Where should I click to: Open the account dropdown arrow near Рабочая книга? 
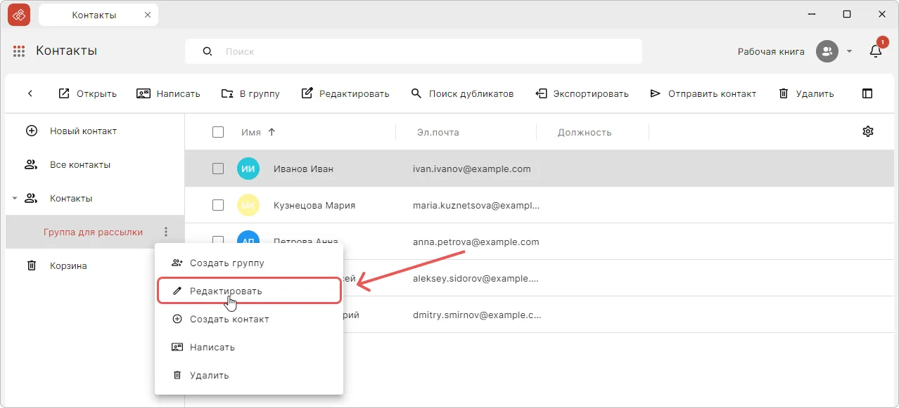tap(849, 51)
